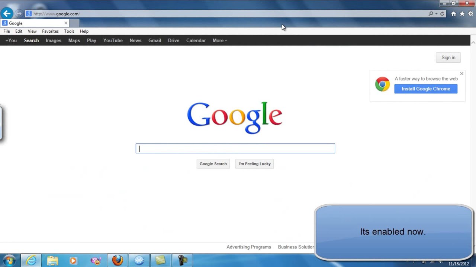
Task: Go to Images in the Google bar
Action: (x=54, y=40)
